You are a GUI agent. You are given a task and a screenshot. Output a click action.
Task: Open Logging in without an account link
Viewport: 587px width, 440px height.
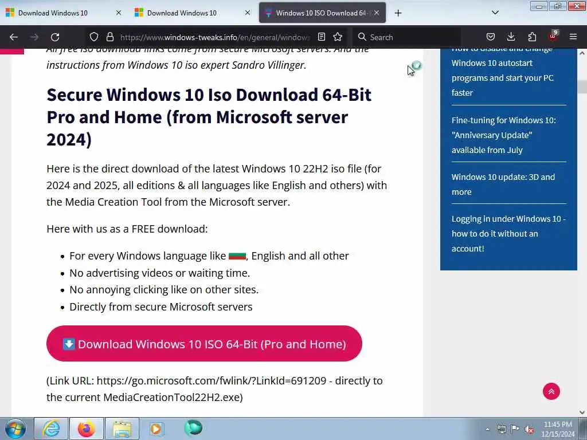pos(508,234)
